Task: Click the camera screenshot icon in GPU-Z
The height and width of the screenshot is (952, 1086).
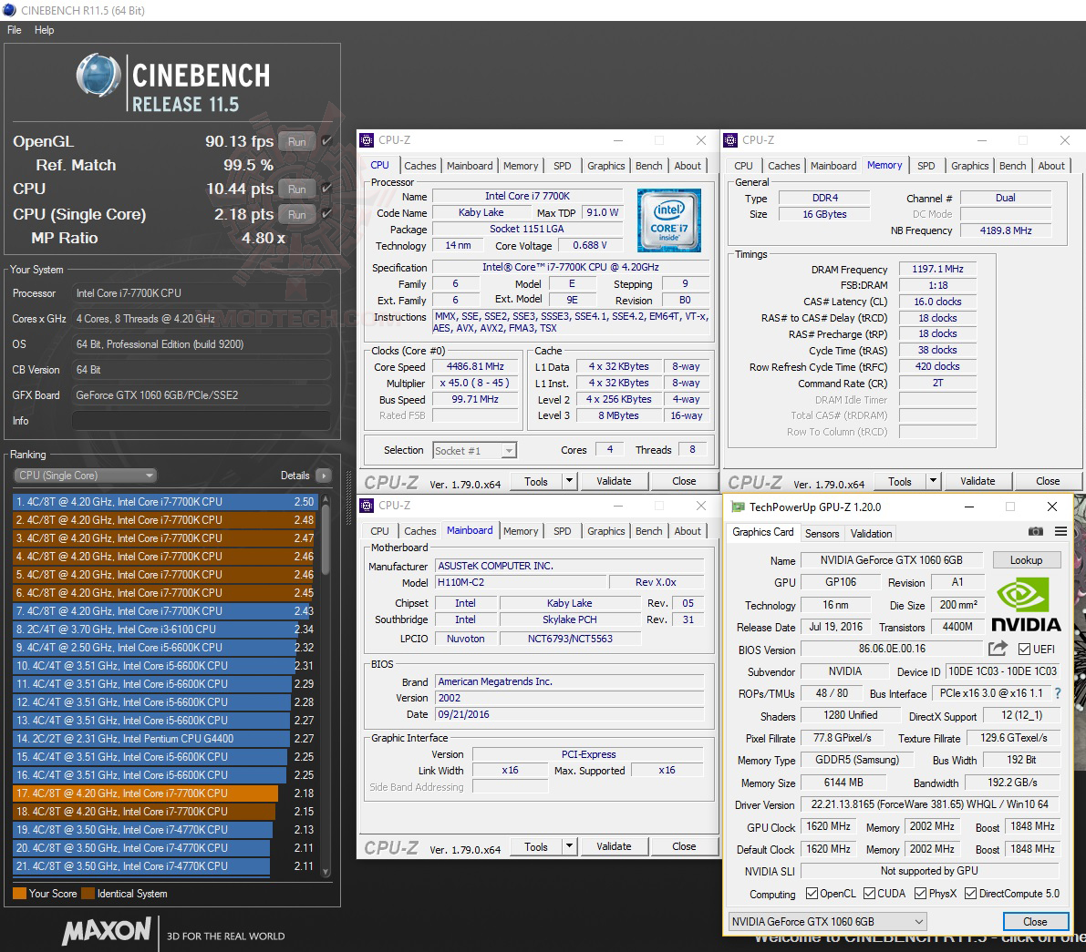Action: coord(1035,531)
